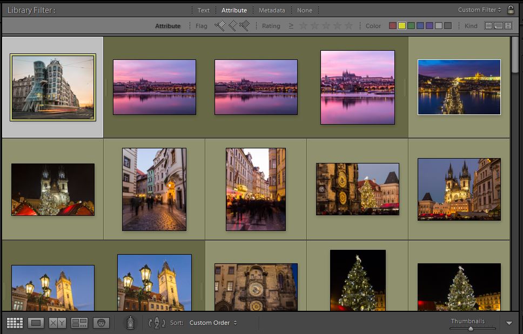
Task: Set a three-star rating filter
Action: click(x=326, y=25)
